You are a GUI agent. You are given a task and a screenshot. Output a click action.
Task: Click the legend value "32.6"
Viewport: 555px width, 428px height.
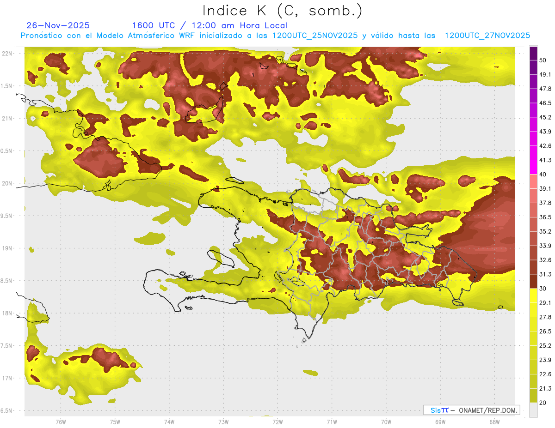point(545,260)
